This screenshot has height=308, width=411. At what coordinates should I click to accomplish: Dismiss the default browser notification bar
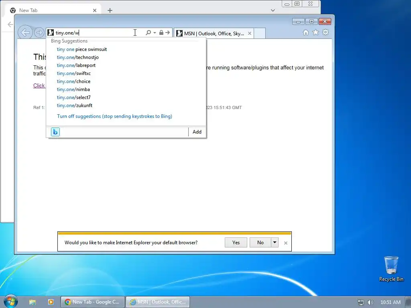pyautogui.click(x=286, y=243)
